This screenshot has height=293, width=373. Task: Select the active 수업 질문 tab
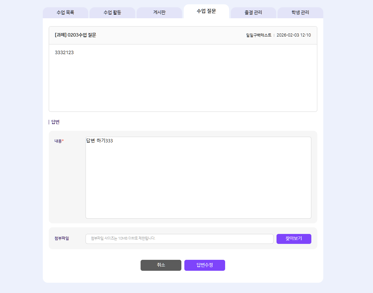[x=206, y=11]
